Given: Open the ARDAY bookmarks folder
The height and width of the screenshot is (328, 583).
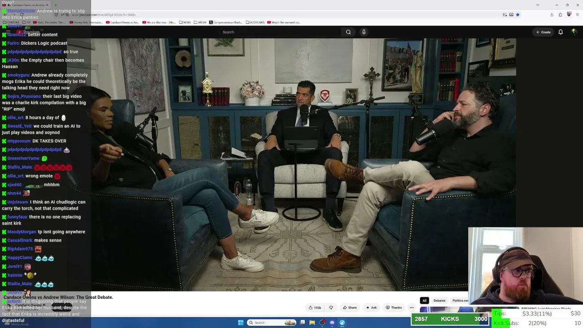Looking at the screenshot, I should click(200, 22).
